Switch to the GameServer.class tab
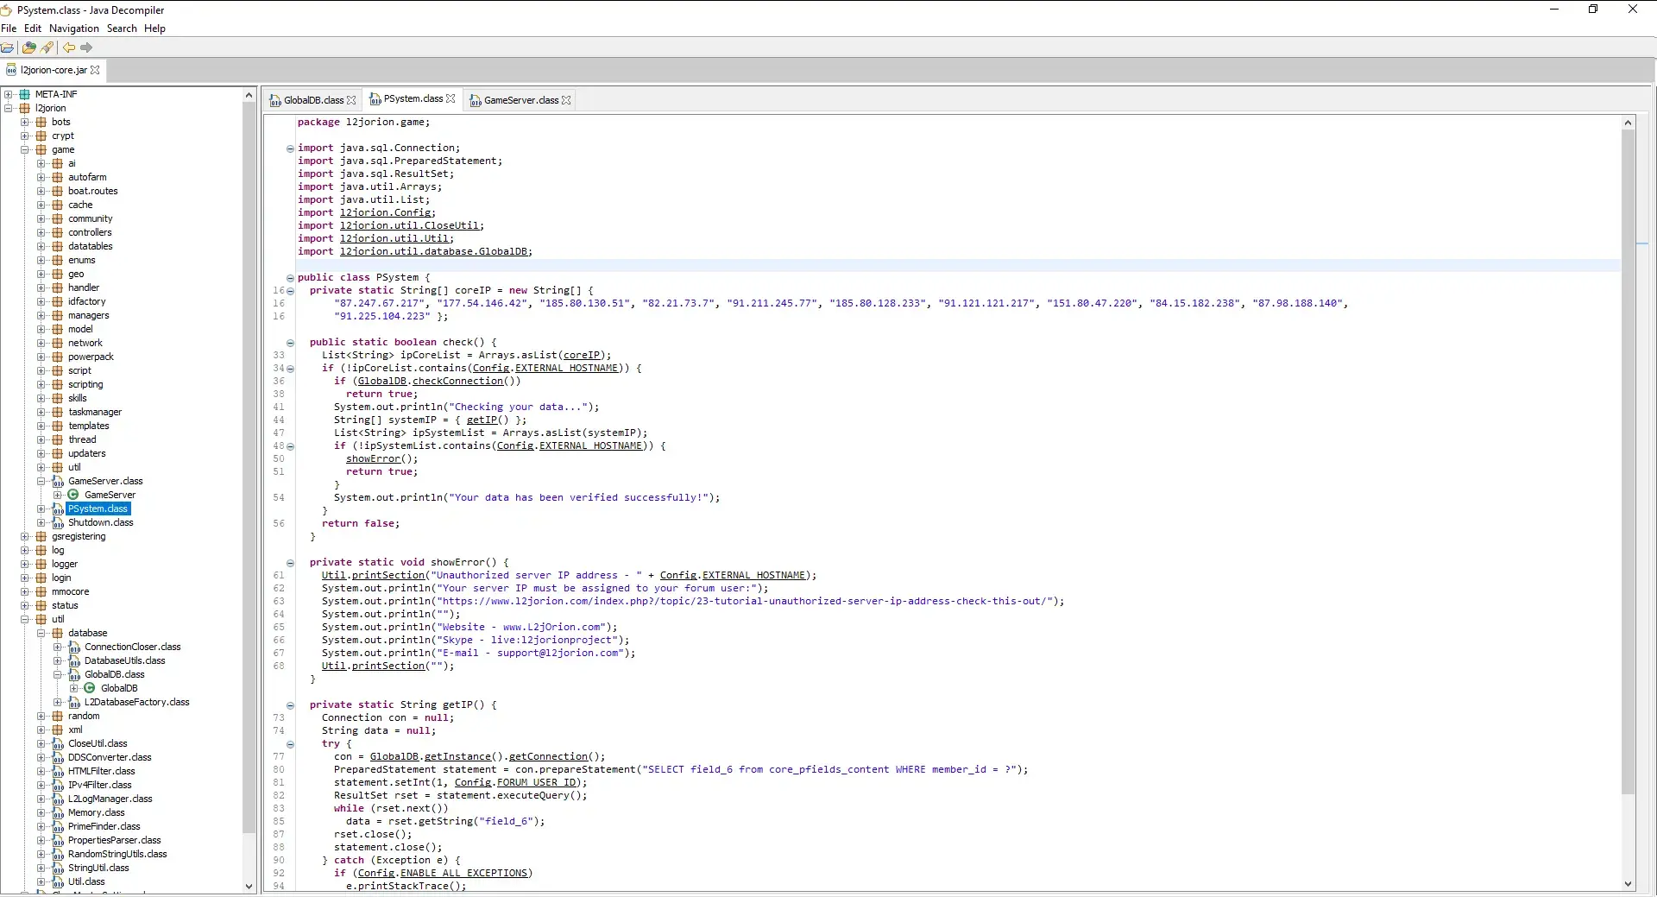 (520, 100)
